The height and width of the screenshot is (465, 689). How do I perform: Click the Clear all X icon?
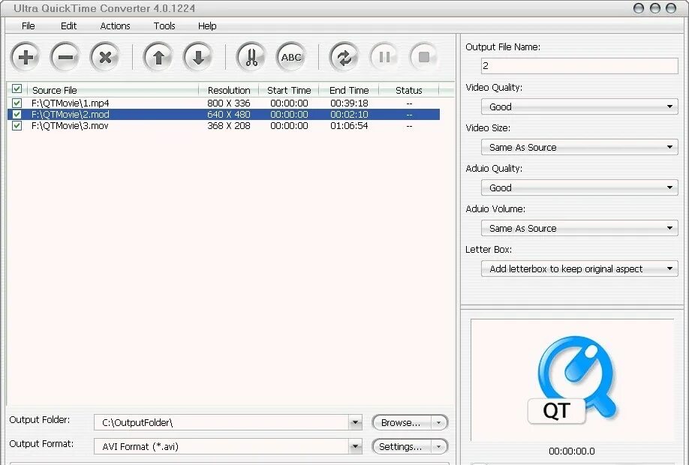click(105, 57)
